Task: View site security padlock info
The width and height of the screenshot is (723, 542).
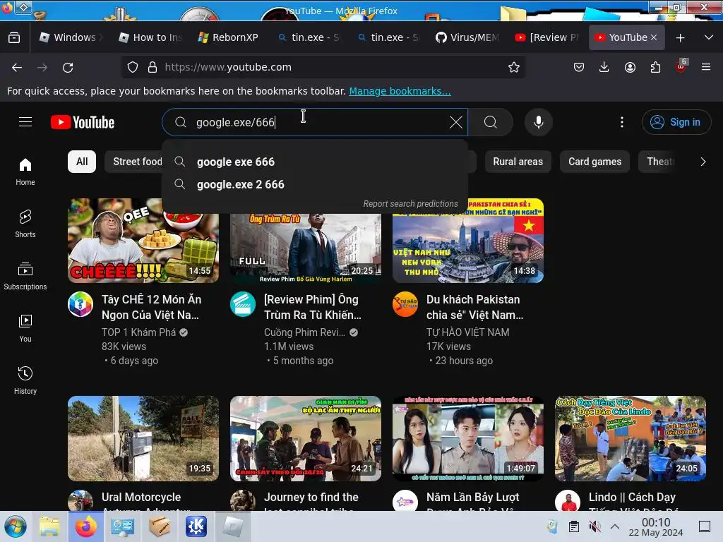Action: pos(153,67)
